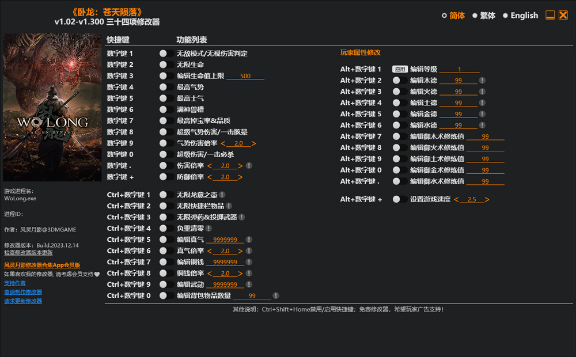Click Wo Long game cover image
Viewport: 576px width, 357px height.
[52, 107]
